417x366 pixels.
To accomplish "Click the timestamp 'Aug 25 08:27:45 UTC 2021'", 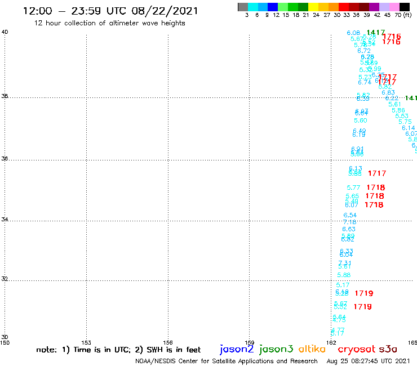I will 368,361.
